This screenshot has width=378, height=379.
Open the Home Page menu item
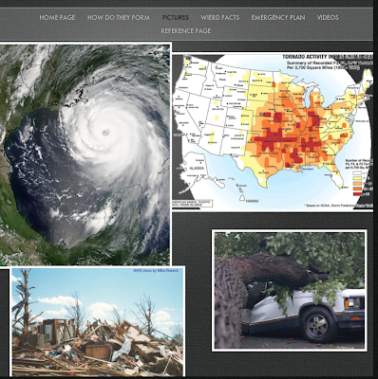pos(57,17)
